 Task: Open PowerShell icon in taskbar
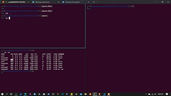click(x=49, y=94)
